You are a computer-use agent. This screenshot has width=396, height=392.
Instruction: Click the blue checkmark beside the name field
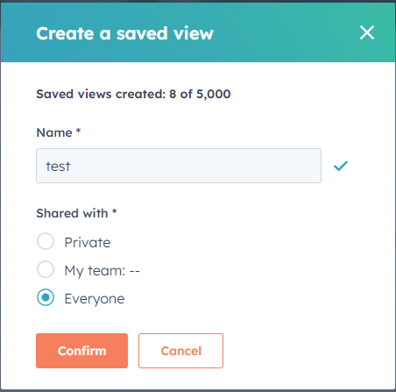(x=341, y=166)
